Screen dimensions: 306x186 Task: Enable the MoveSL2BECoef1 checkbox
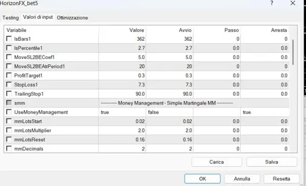click(x=9, y=57)
